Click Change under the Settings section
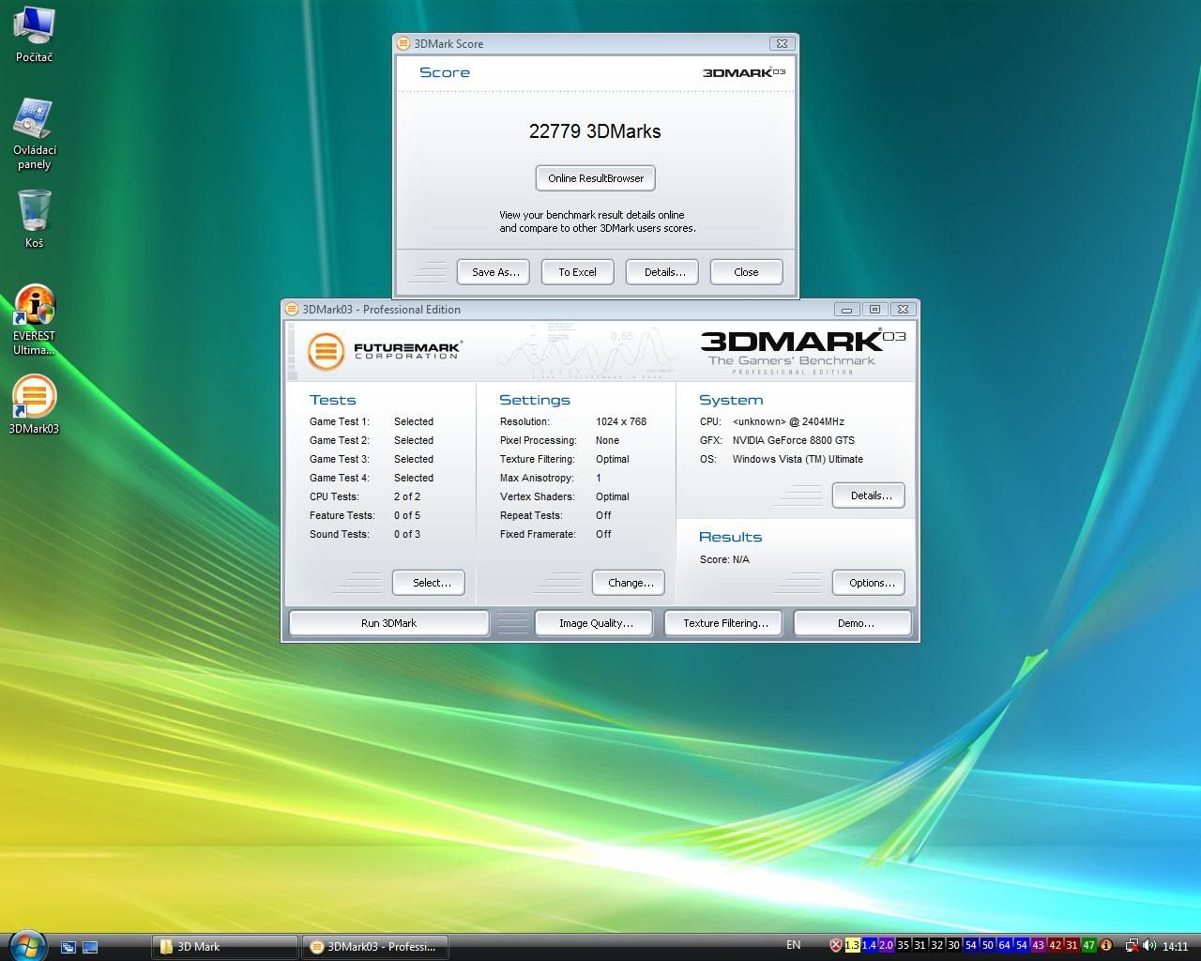1201x961 pixels. (629, 583)
